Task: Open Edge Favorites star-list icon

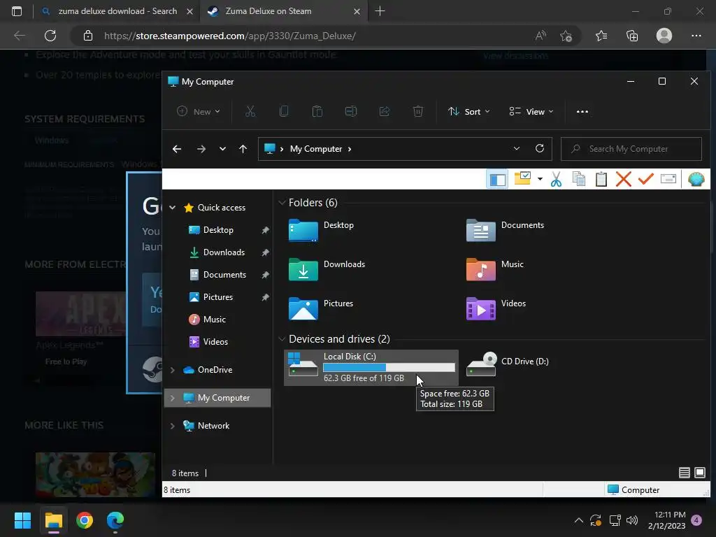Action: click(601, 36)
